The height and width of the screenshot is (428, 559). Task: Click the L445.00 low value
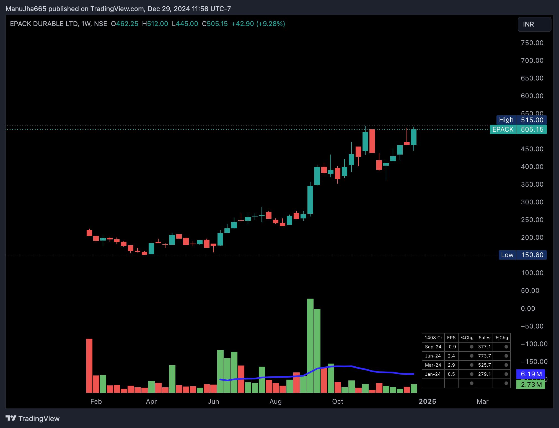click(185, 24)
